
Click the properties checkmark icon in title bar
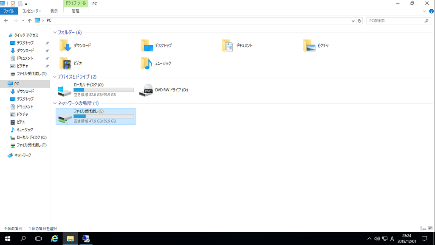pyautogui.click(x=13, y=3)
